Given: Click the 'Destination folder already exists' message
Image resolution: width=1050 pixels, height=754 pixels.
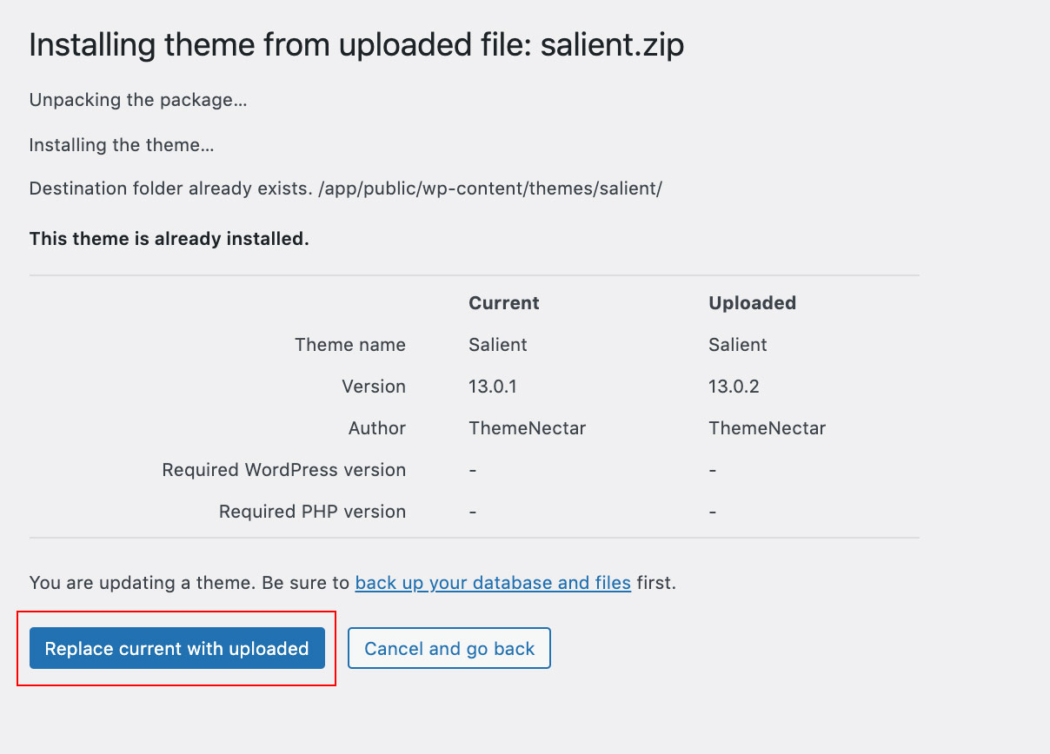Looking at the screenshot, I should click(x=346, y=189).
